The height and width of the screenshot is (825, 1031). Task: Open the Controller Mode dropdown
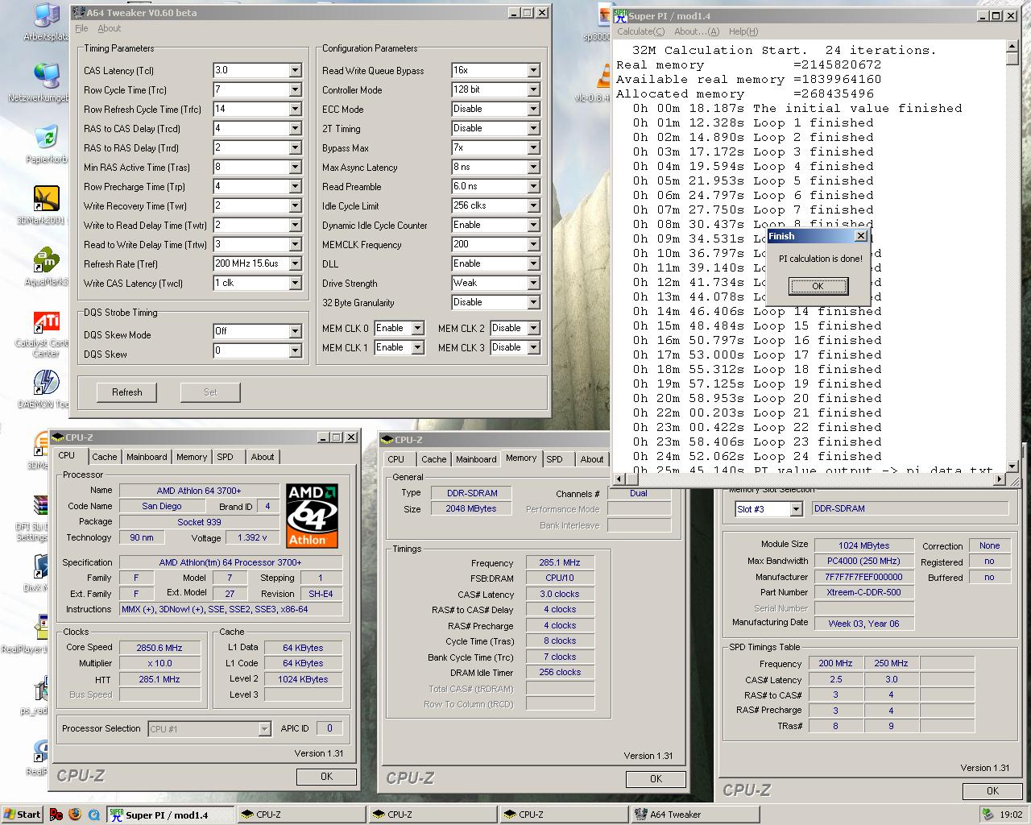point(533,89)
